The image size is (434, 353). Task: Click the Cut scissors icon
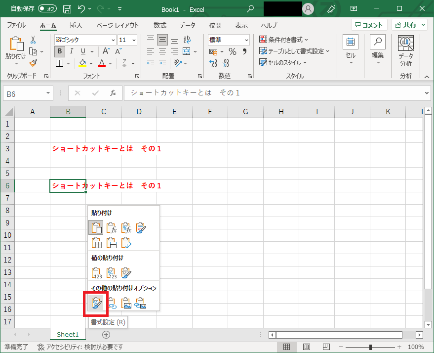(x=33, y=40)
